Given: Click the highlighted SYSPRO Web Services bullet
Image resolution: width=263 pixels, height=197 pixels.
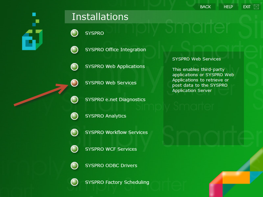Looking at the screenshot, I should tap(75, 83).
